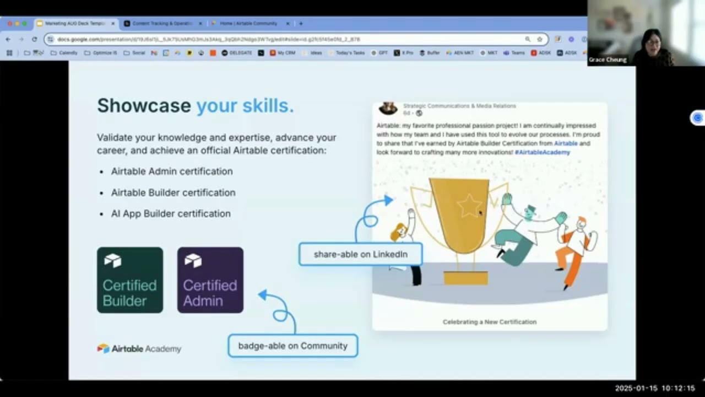Open the Calendly bookmarks folder
Viewport: 705px width, 397px height.
click(64, 53)
